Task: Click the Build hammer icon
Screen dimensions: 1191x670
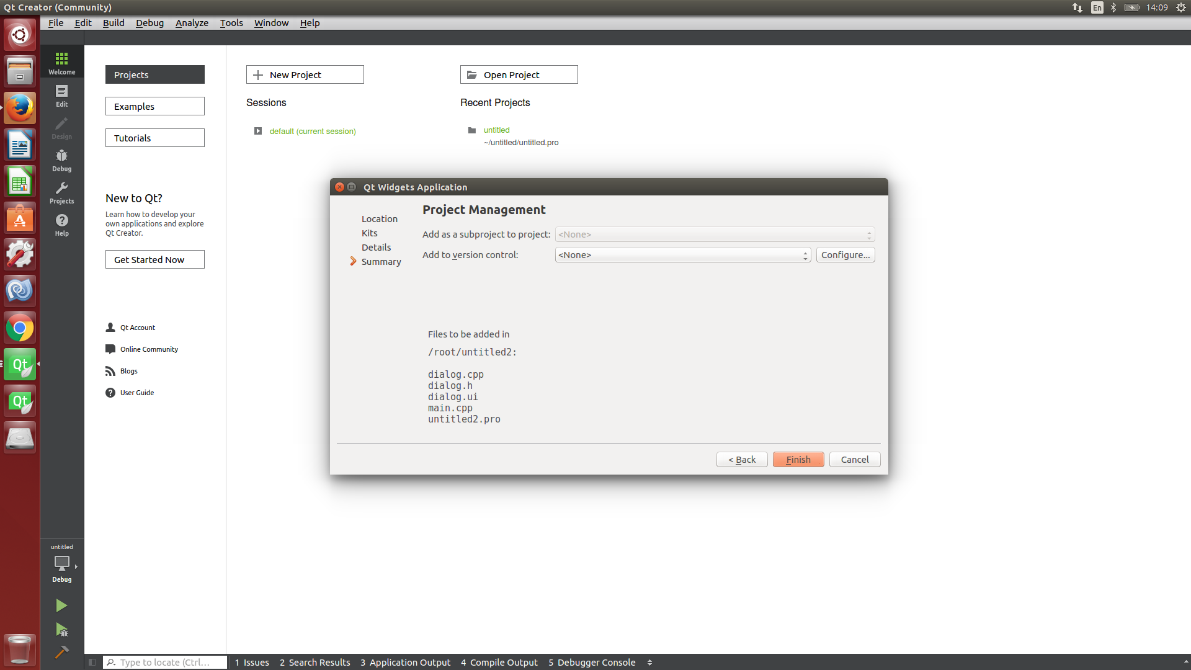Action: (61, 652)
